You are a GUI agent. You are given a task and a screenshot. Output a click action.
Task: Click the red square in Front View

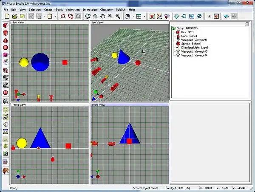(68, 146)
